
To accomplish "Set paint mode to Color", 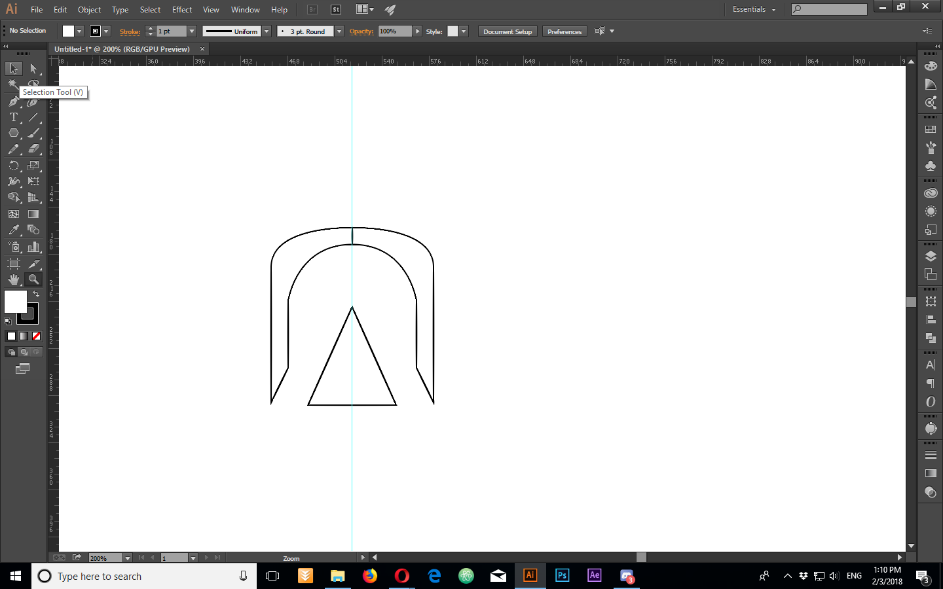I will pyautogui.click(x=11, y=336).
